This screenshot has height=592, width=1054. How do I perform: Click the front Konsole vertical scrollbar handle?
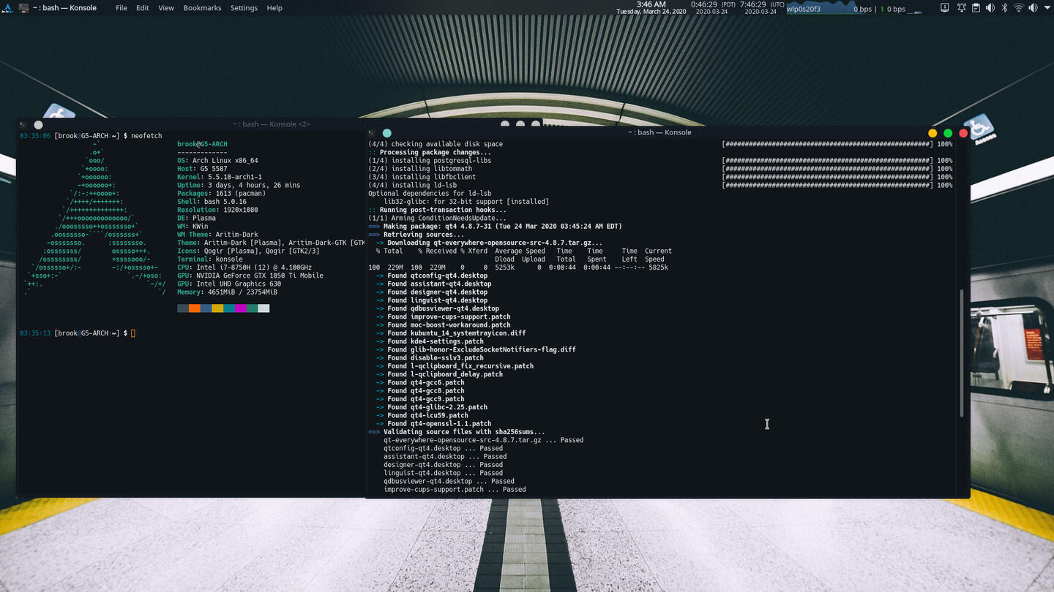point(962,353)
